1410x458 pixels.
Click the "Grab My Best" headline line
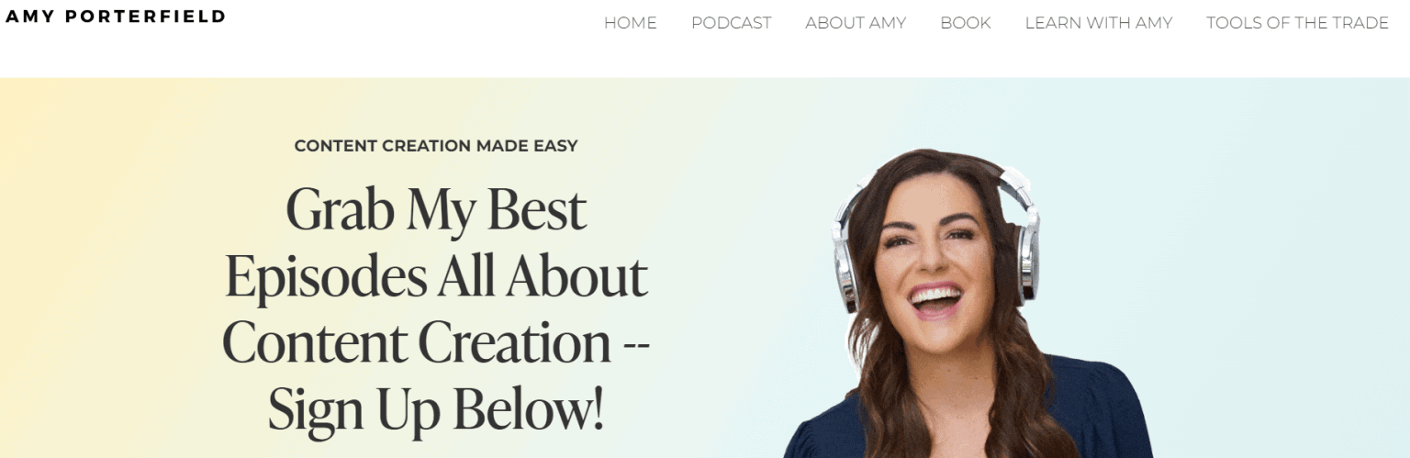[436, 210]
